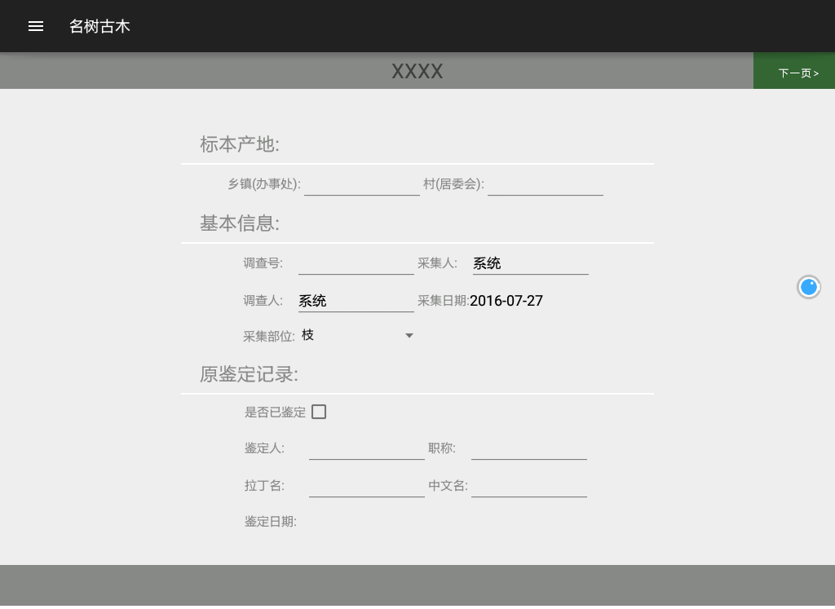Viewport: 835px width, 609px height.
Task: Click the 名树古木 title in the toolbar
Action: click(x=99, y=26)
